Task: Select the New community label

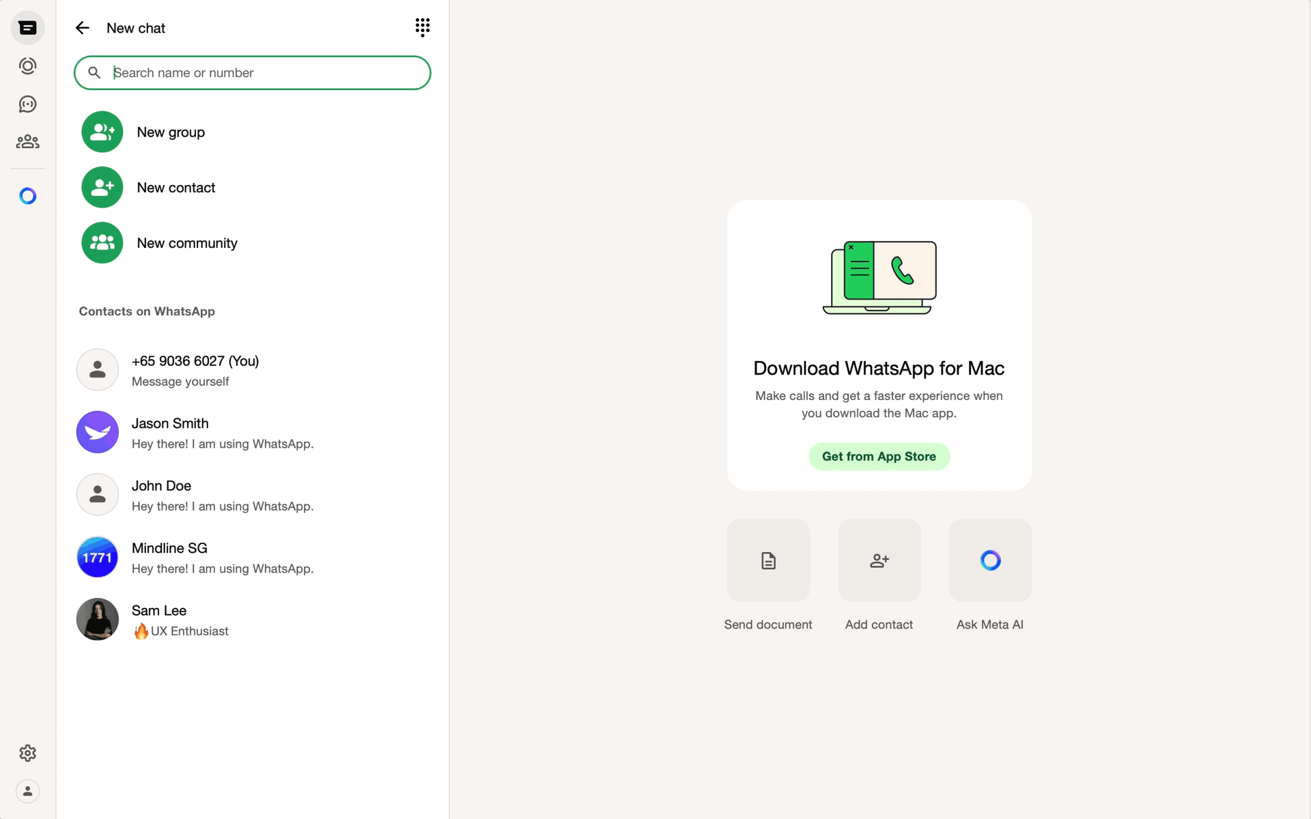Action: [187, 243]
